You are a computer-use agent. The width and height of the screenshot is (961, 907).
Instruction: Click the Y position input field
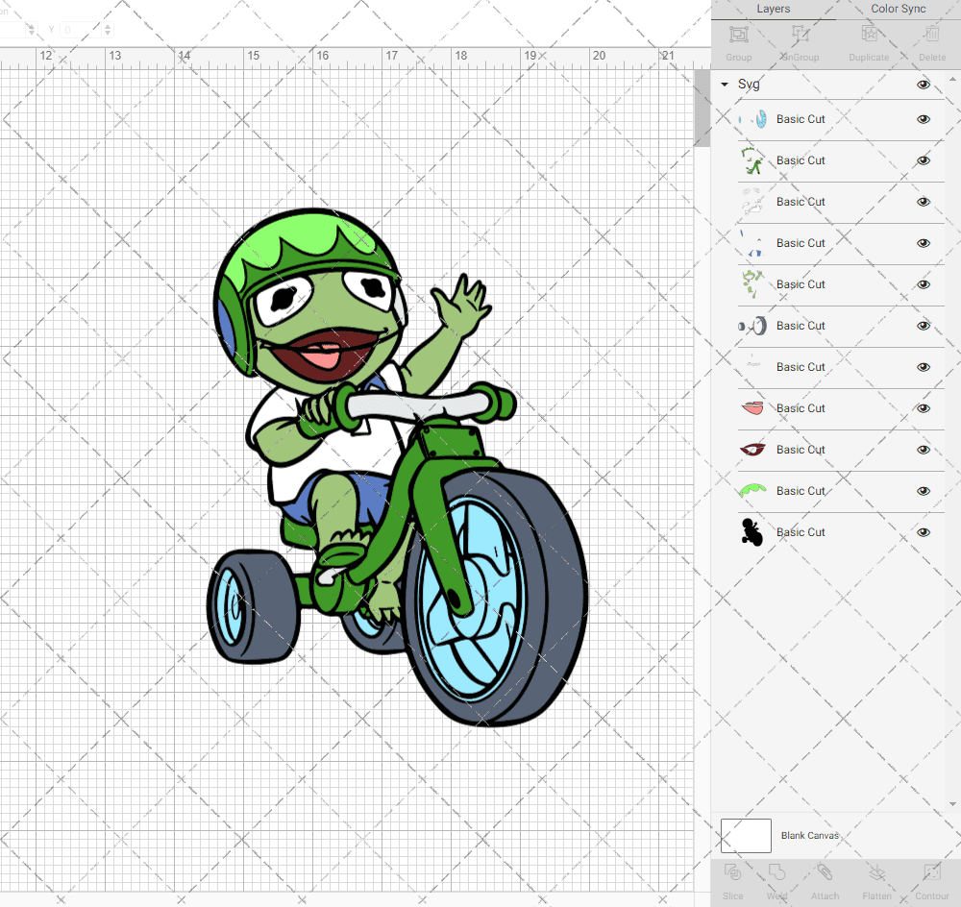82,30
